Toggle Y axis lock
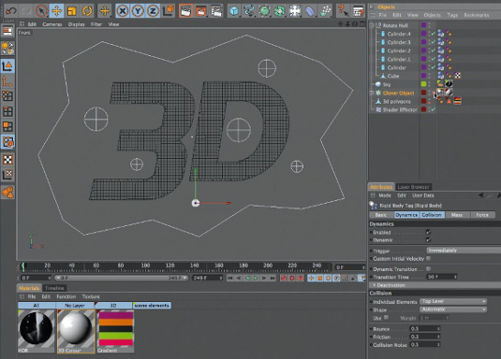This screenshot has height=359, width=501. tap(138, 11)
